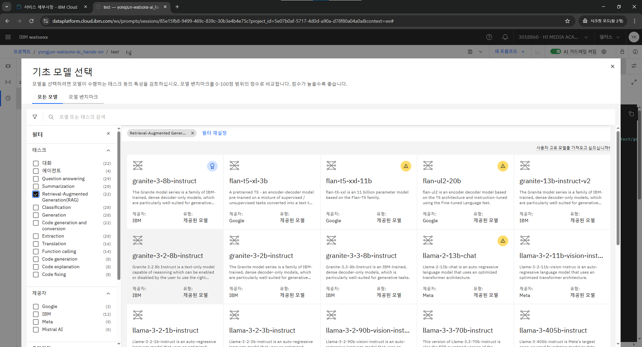
Task: Open the YK user avatar menu
Action: [634, 37]
